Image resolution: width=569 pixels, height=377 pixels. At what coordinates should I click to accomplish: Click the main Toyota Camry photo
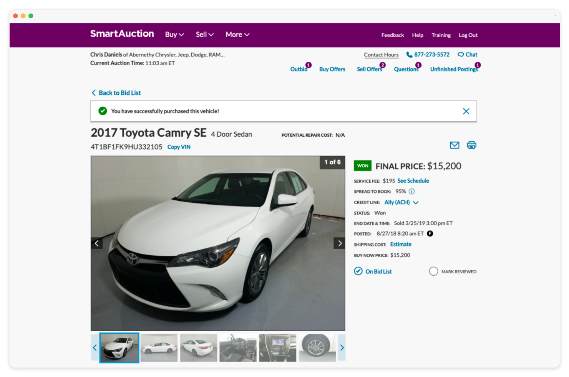pos(218,243)
